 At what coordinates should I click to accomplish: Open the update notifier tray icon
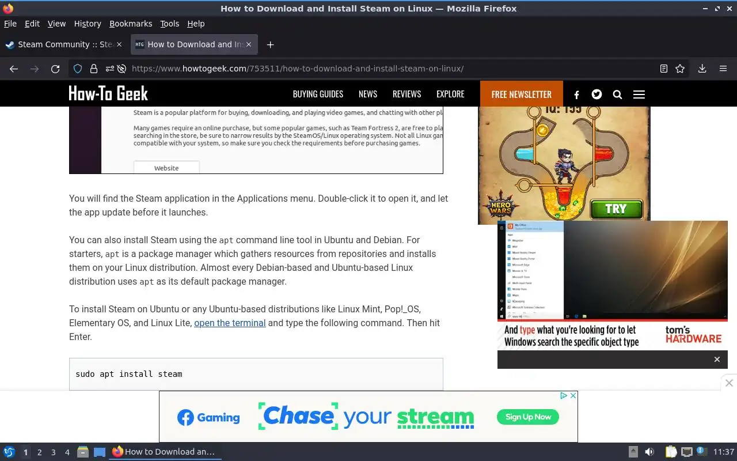coord(701,451)
